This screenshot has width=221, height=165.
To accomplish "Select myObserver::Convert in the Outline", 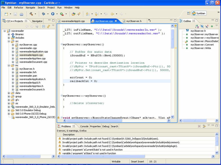I will pos(202,45).
